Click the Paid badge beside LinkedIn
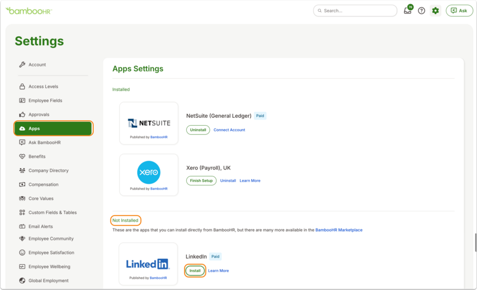This screenshot has height=290, width=477. pos(215,256)
